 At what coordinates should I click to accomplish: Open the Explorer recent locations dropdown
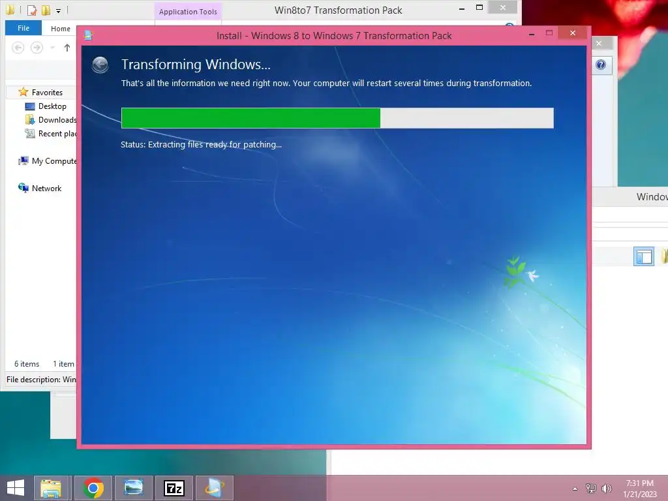(52, 48)
